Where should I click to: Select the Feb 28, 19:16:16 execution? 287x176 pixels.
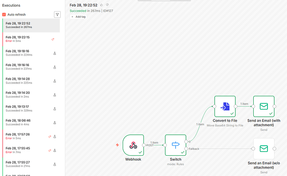pos(31,67)
